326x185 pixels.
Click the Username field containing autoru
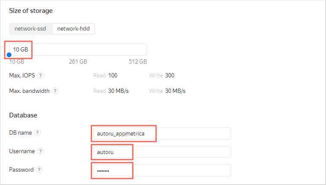[x=161, y=152]
